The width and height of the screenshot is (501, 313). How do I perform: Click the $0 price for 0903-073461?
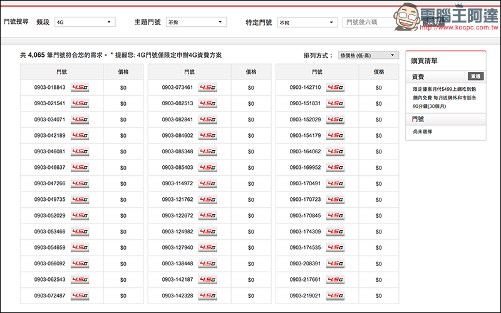tap(251, 88)
